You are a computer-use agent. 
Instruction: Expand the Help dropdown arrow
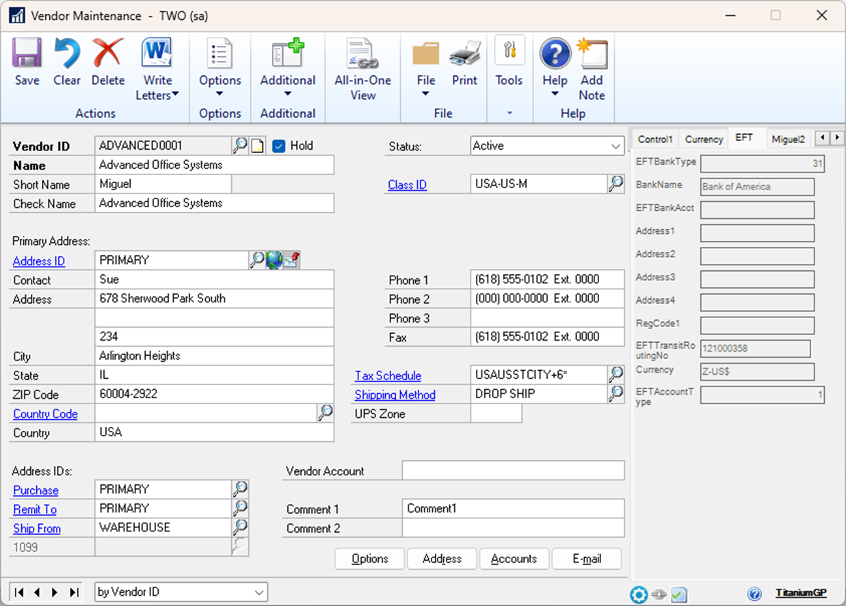coord(555,94)
